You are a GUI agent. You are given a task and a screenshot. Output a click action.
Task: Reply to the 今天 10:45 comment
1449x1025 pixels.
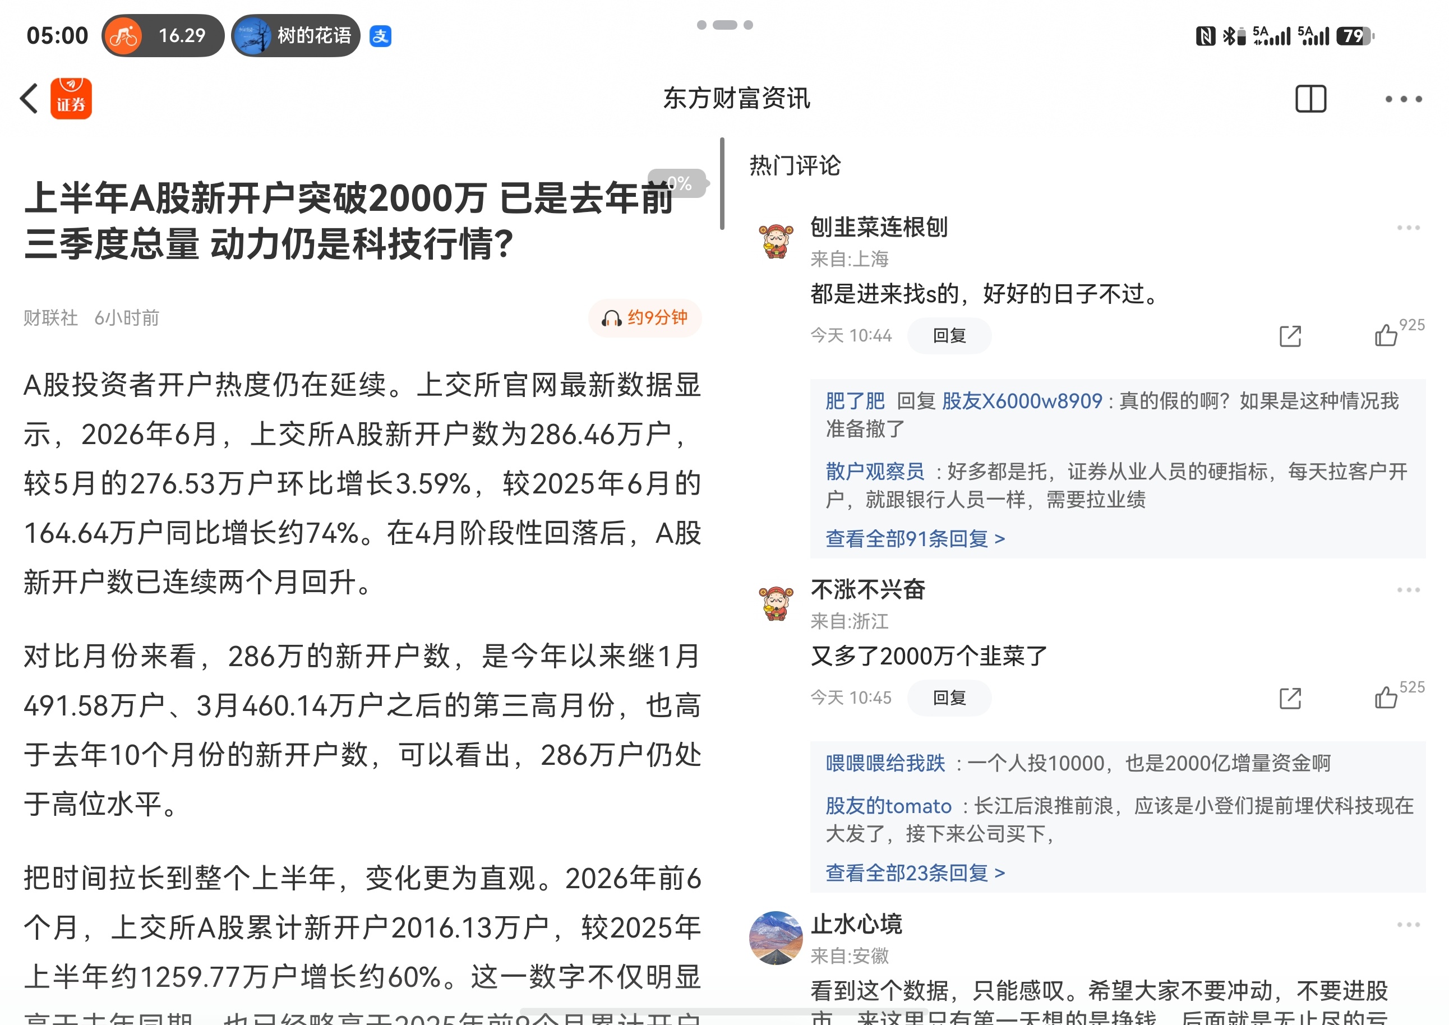[x=949, y=698]
